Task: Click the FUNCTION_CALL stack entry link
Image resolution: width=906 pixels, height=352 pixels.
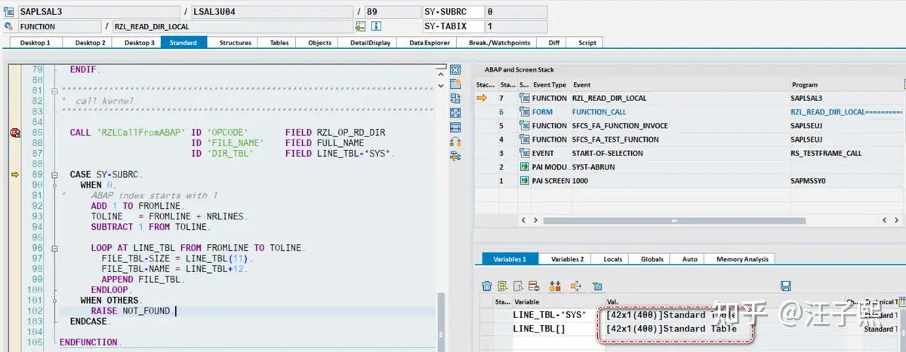Action: coord(599,112)
